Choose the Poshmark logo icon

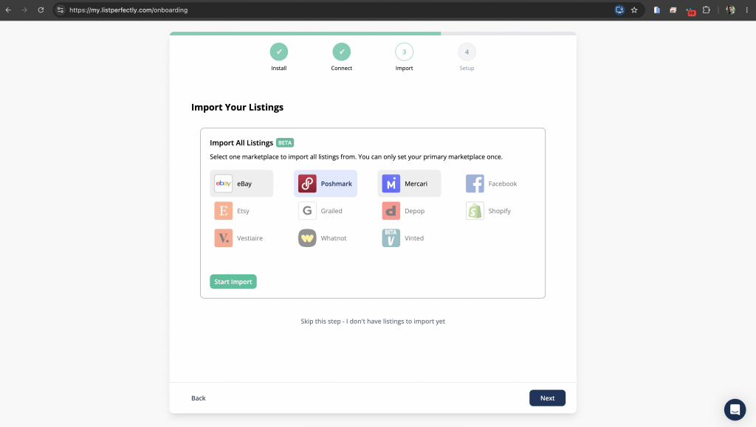(x=307, y=184)
